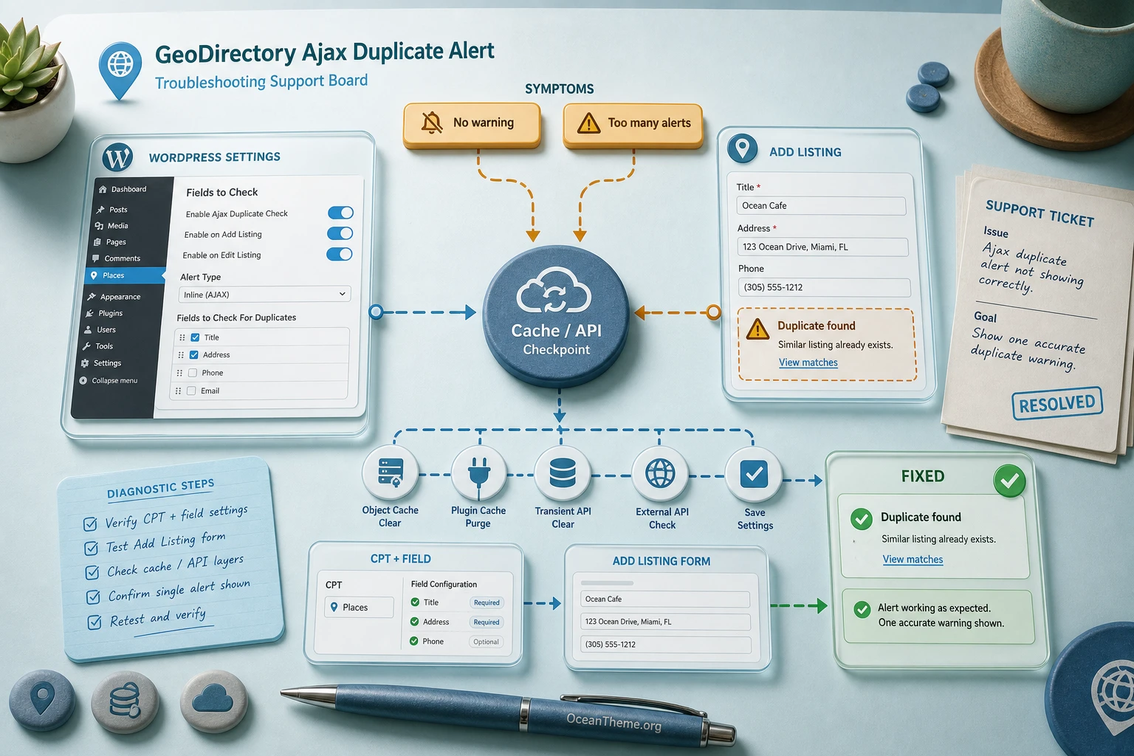The image size is (1134, 756).
Task: Click green check next to Phone field config
Action: (x=414, y=642)
